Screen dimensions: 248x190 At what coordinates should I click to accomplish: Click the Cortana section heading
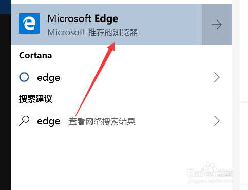pos(35,55)
